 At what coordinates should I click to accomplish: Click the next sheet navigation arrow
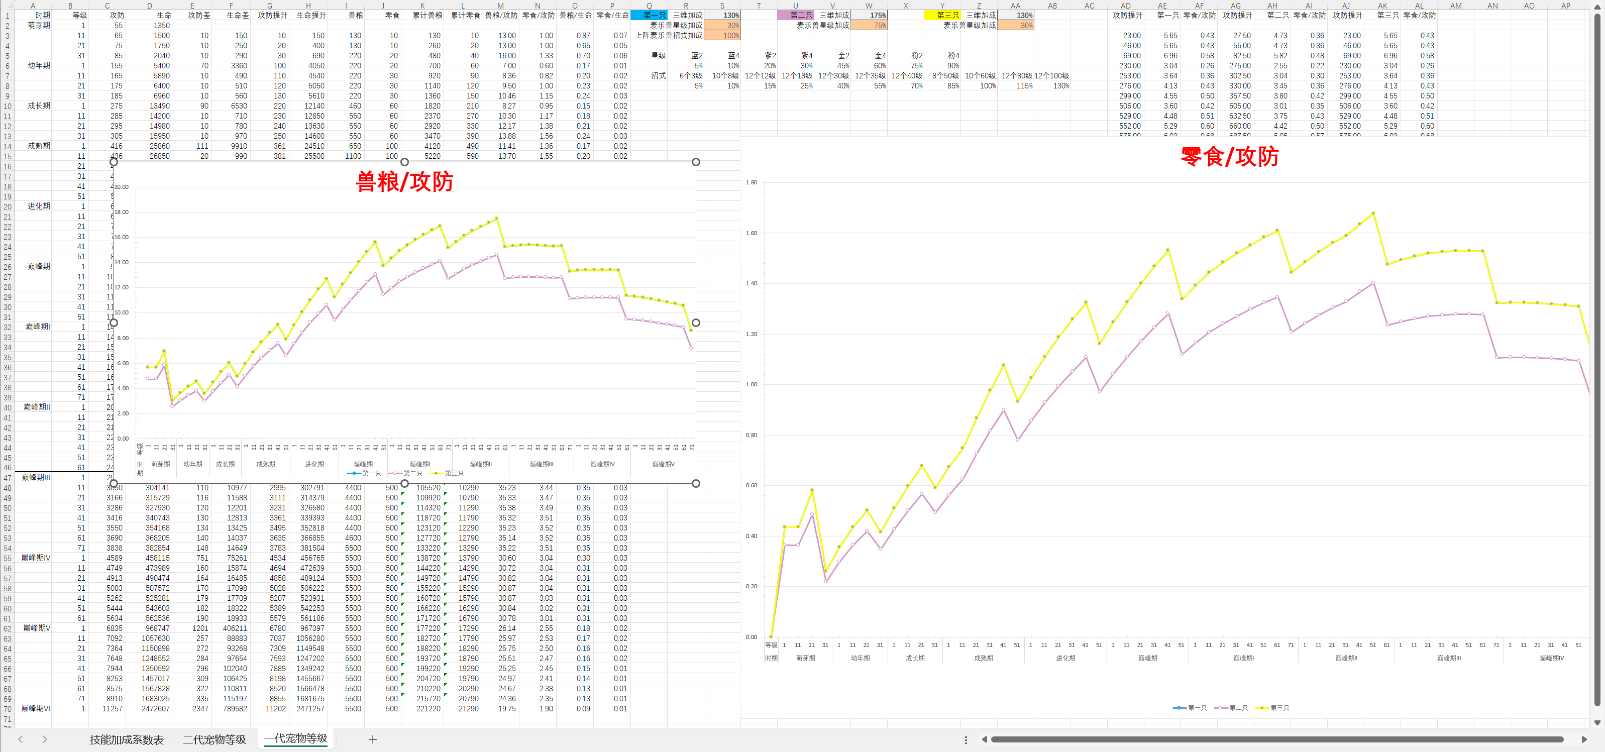point(44,739)
